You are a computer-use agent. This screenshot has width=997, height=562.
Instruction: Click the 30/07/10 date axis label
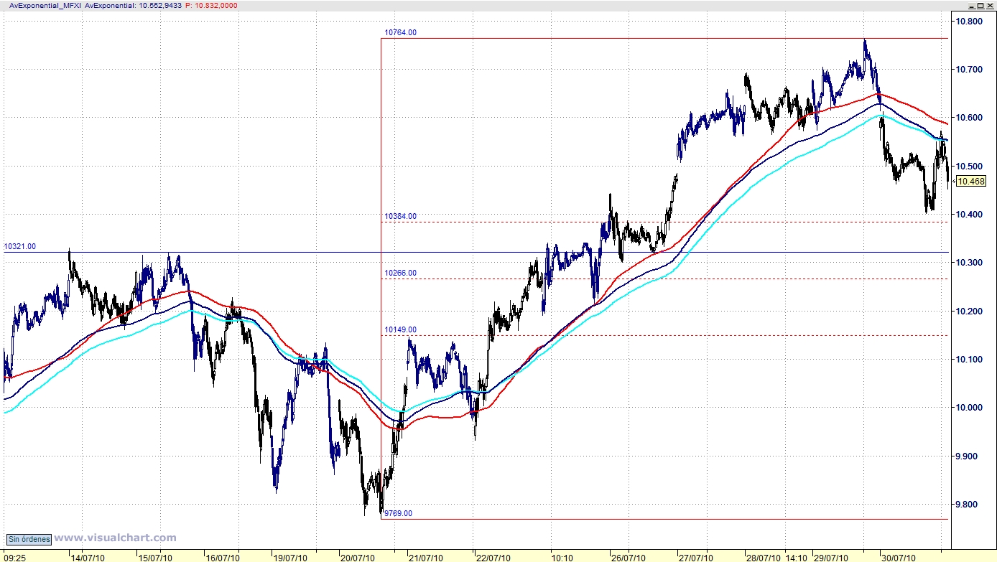(898, 557)
